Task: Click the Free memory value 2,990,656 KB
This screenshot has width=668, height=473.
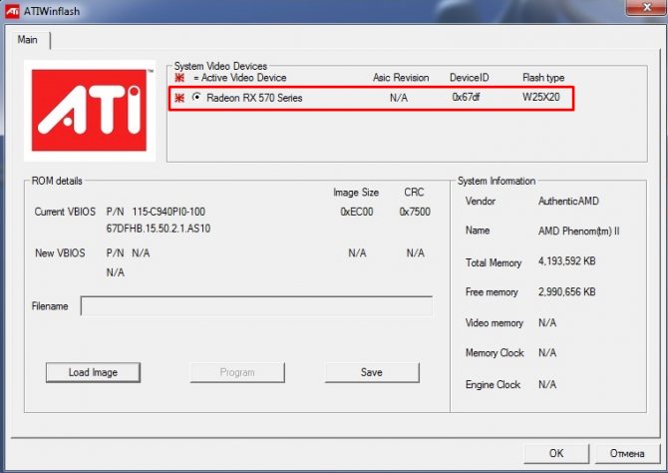Action: coord(567,292)
